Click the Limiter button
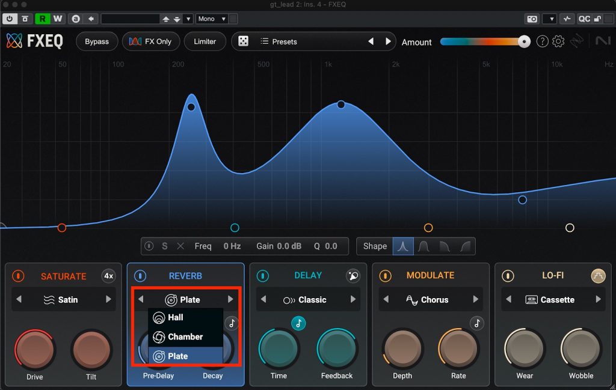This screenshot has width=616, height=390. pyautogui.click(x=205, y=41)
